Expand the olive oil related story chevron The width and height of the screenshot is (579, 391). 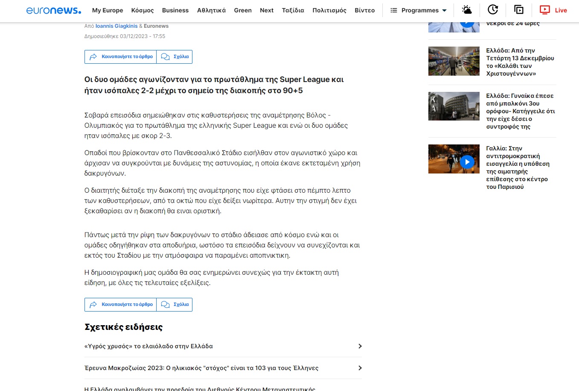[360, 346]
